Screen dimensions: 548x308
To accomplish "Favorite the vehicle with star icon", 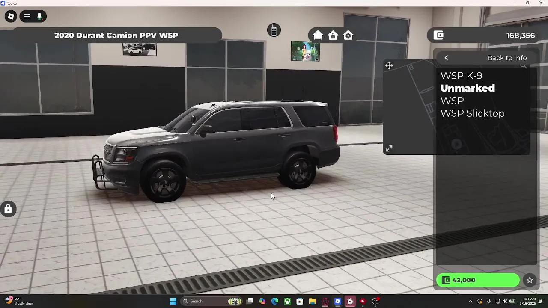I will pyautogui.click(x=530, y=280).
